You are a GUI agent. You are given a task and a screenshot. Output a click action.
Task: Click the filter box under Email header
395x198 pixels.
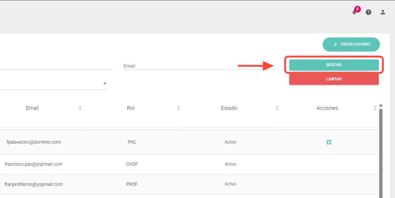41,122
